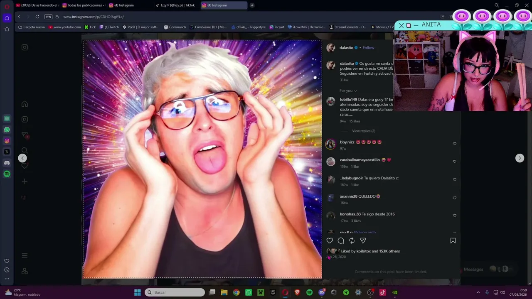Repost using the repost arrows icon
The image size is (532, 299).
[352, 240]
